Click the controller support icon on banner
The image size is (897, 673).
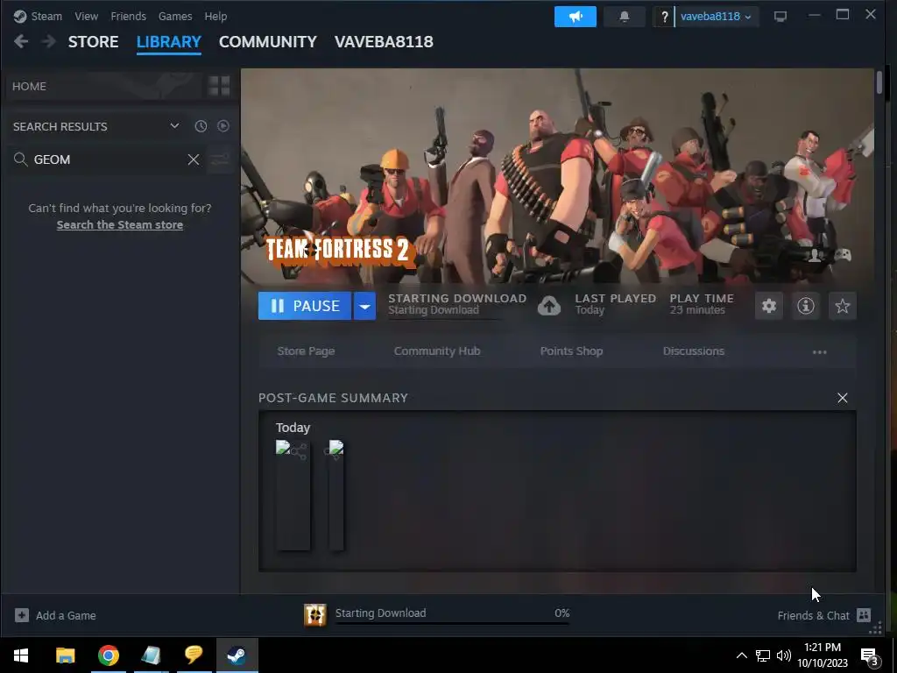coord(843,255)
